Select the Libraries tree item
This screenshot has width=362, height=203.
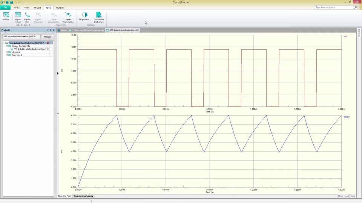16,52
